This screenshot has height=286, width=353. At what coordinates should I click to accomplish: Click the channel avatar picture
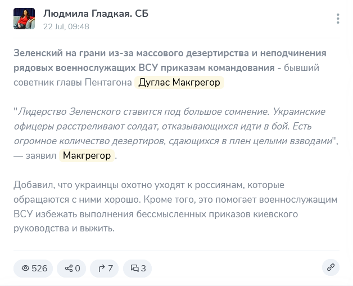[24, 19]
